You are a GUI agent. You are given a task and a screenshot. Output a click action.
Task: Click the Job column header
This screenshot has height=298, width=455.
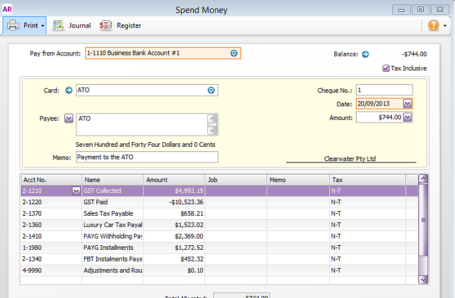235,180
